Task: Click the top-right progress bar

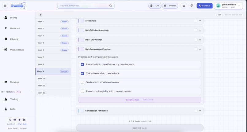Action: (x=234, y=15)
